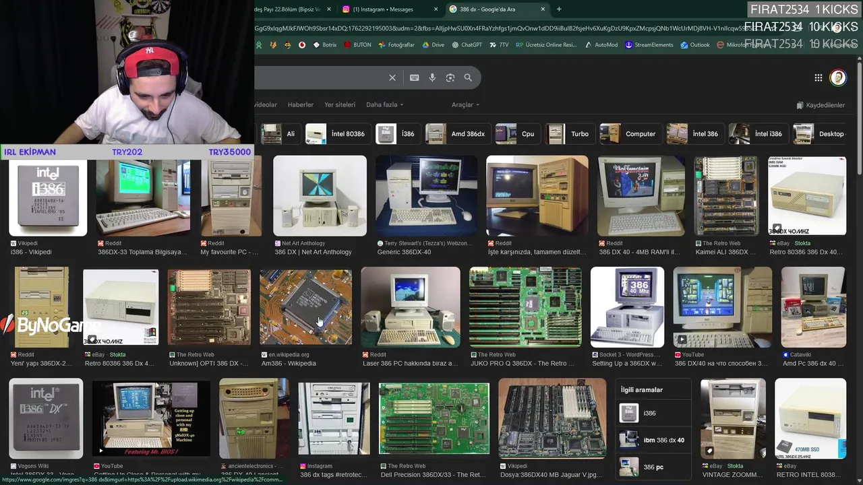
Task: Open the Outlook bookmark
Action: (694, 45)
